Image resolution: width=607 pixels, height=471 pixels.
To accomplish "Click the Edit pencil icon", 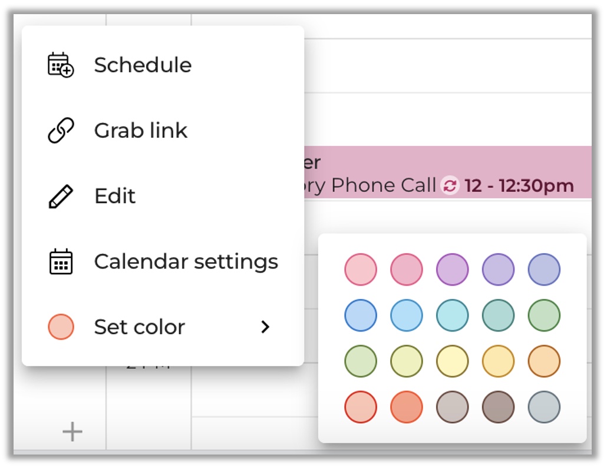I will (60, 196).
